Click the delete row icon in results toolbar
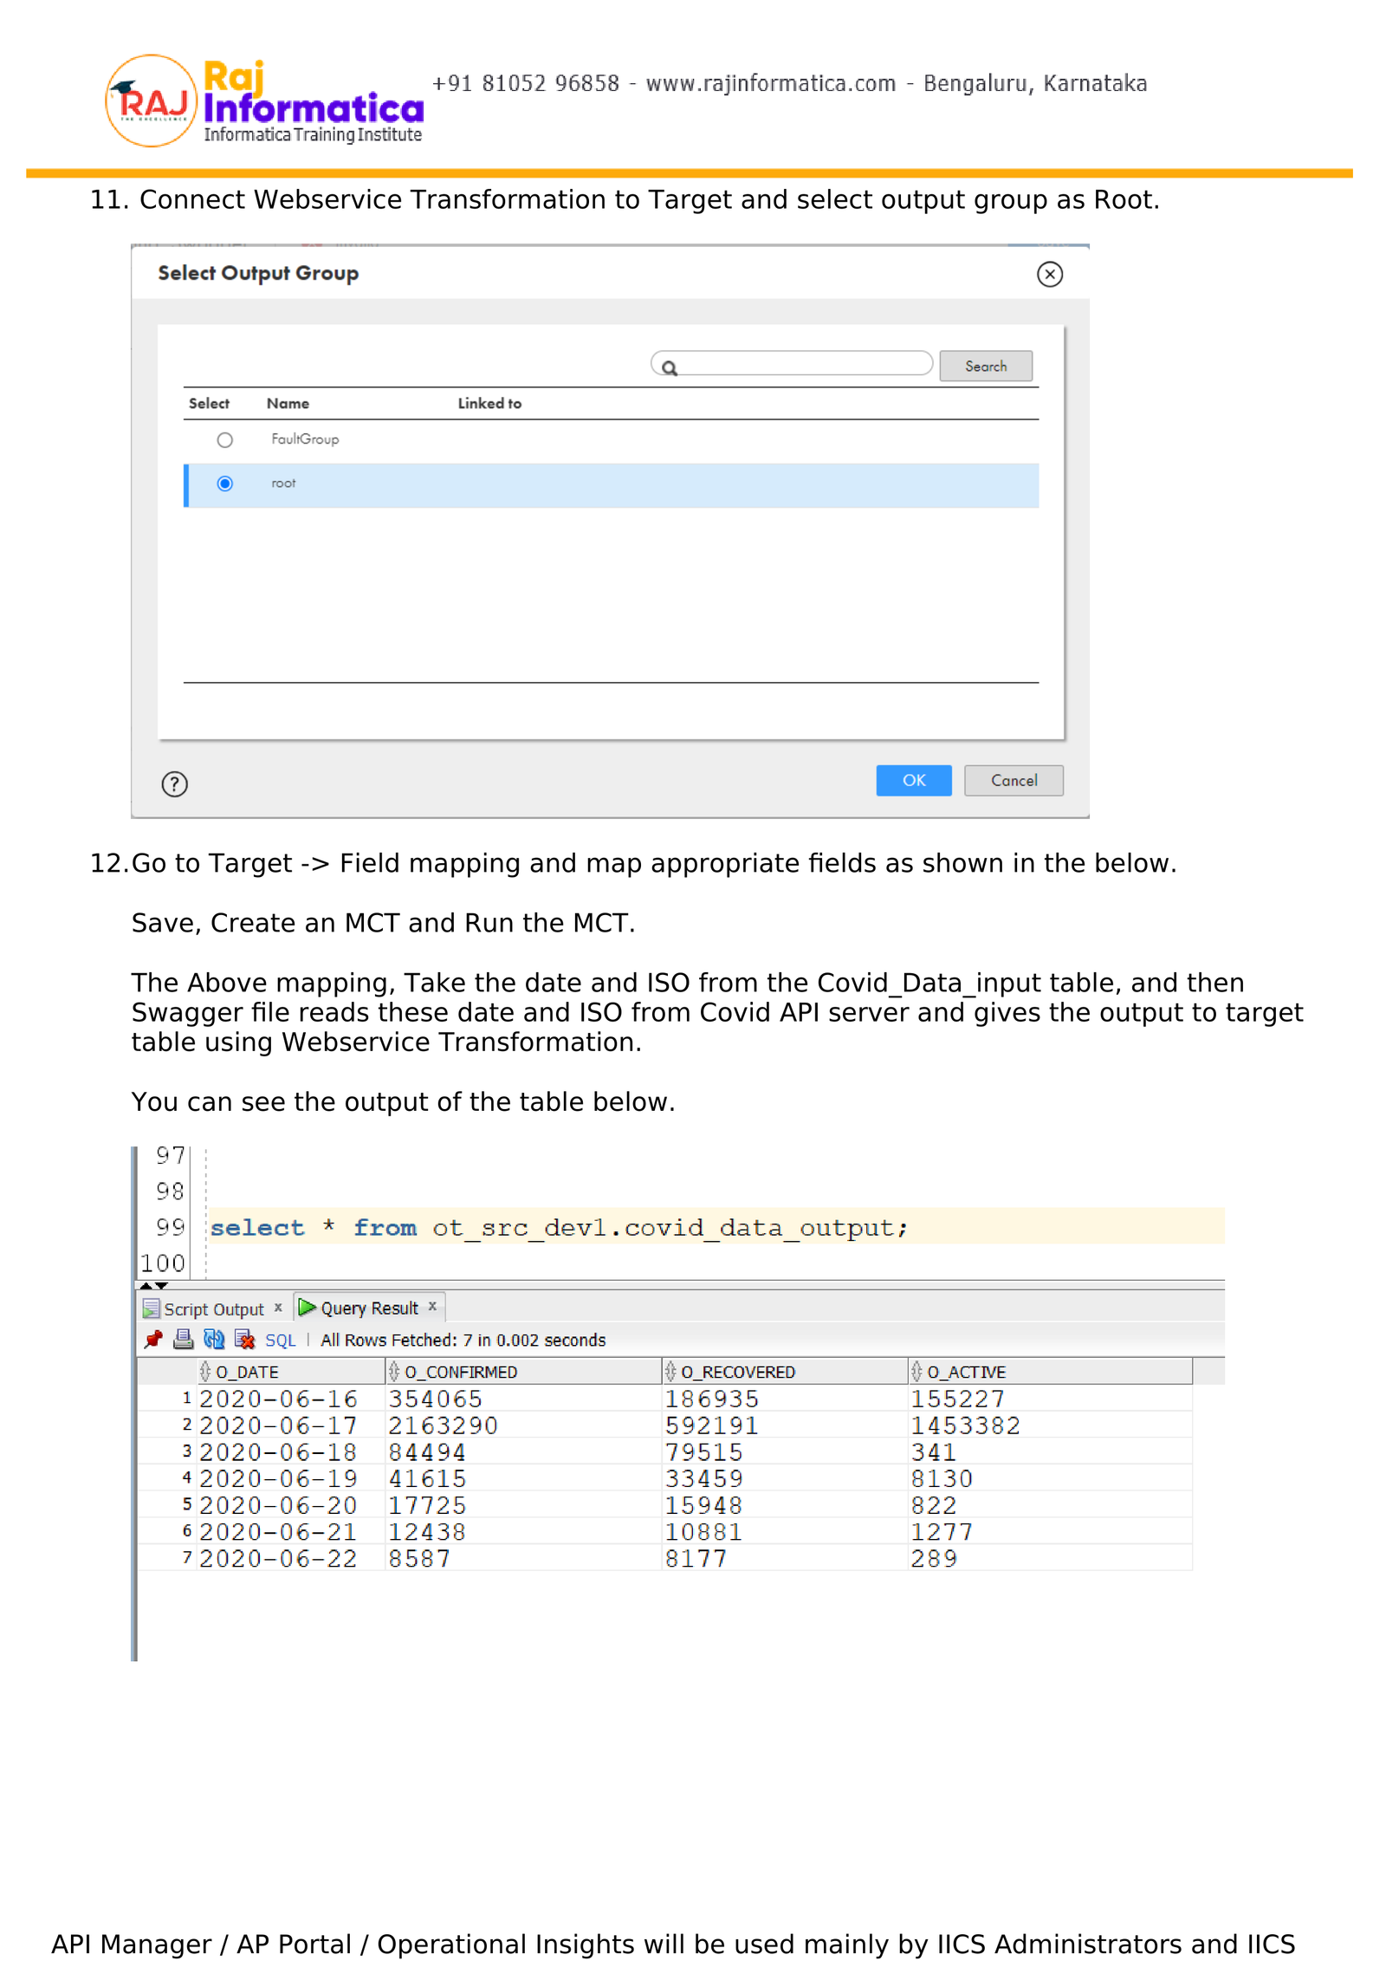Image resolution: width=1386 pixels, height=1961 pixels. [245, 1340]
